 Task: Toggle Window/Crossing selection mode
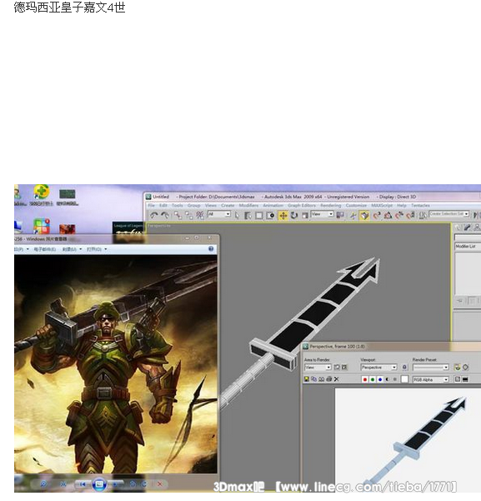pos(270,216)
